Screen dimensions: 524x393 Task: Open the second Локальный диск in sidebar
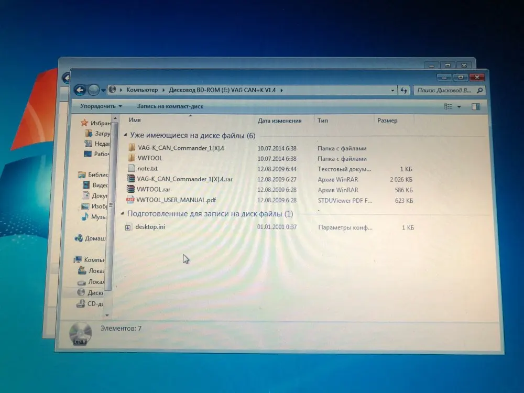(x=91, y=282)
